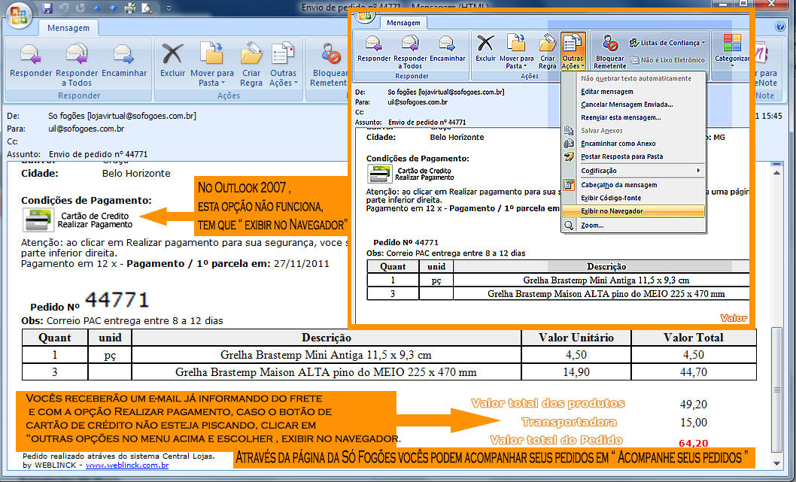The image size is (796, 482).
Task: Click the red 64,20 order total
Action: click(694, 444)
